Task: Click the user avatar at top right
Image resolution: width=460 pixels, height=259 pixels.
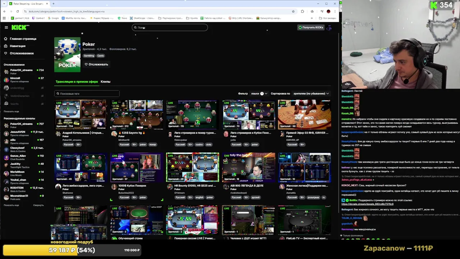Action: [328, 27]
